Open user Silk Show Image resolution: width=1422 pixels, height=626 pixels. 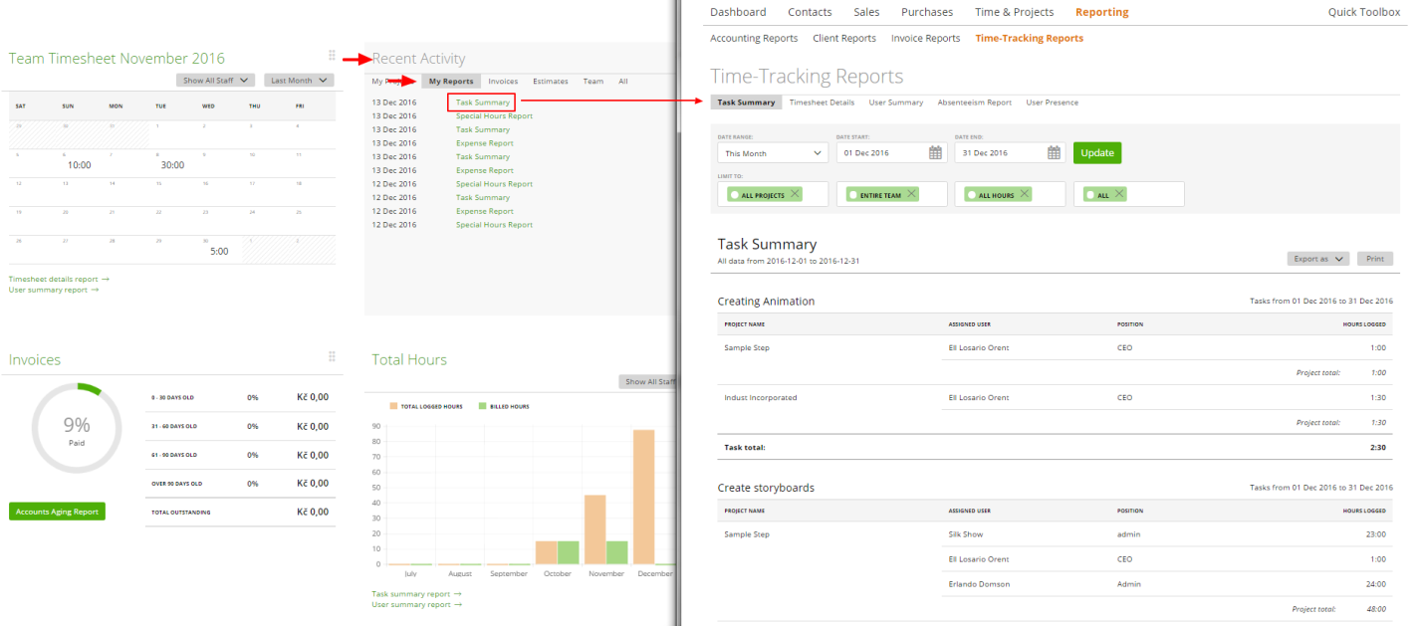pos(966,534)
